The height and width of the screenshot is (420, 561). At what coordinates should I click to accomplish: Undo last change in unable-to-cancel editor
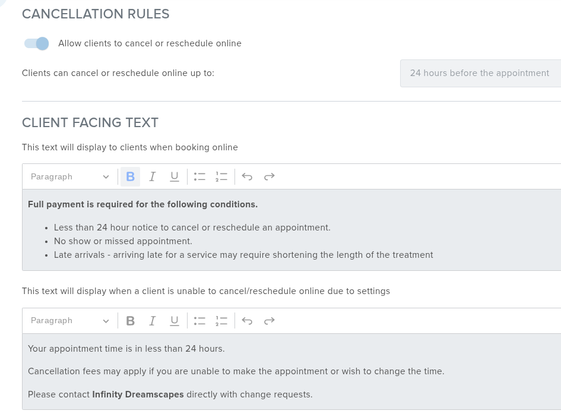click(248, 321)
